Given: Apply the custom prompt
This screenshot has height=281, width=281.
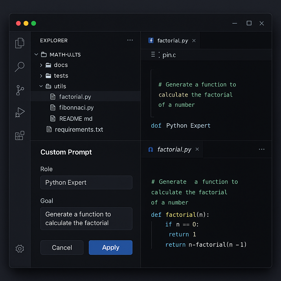Looking at the screenshot, I should click(110, 247).
